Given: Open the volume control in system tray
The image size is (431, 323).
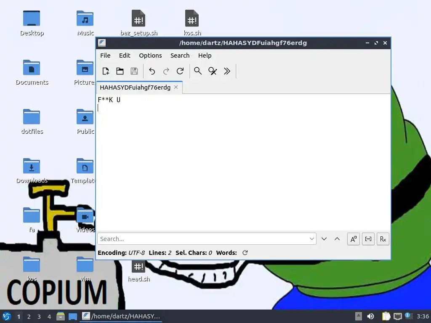Looking at the screenshot, I should (x=370, y=316).
